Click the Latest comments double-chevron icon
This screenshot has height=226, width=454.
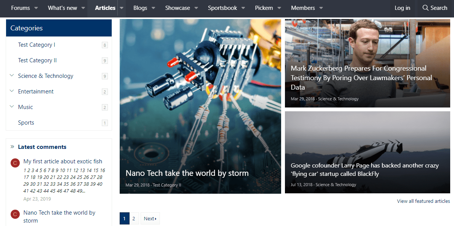pos(12,147)
